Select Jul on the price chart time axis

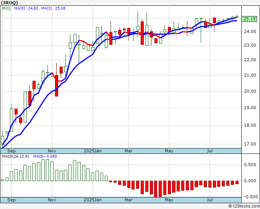(x=210, y=151)
